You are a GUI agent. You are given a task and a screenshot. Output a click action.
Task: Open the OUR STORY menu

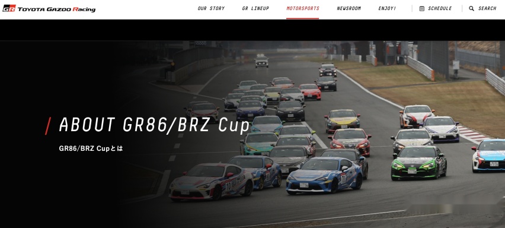coord(211,8)
